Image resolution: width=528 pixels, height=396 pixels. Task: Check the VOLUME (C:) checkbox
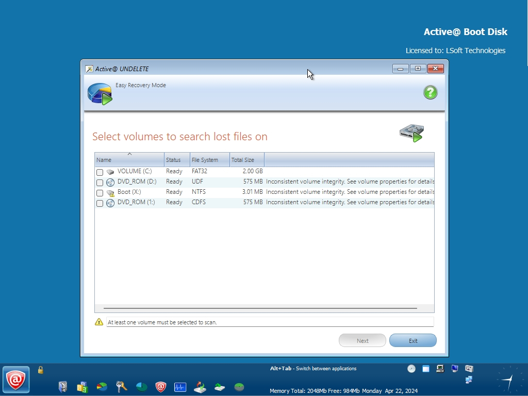[x=100, y=172]
